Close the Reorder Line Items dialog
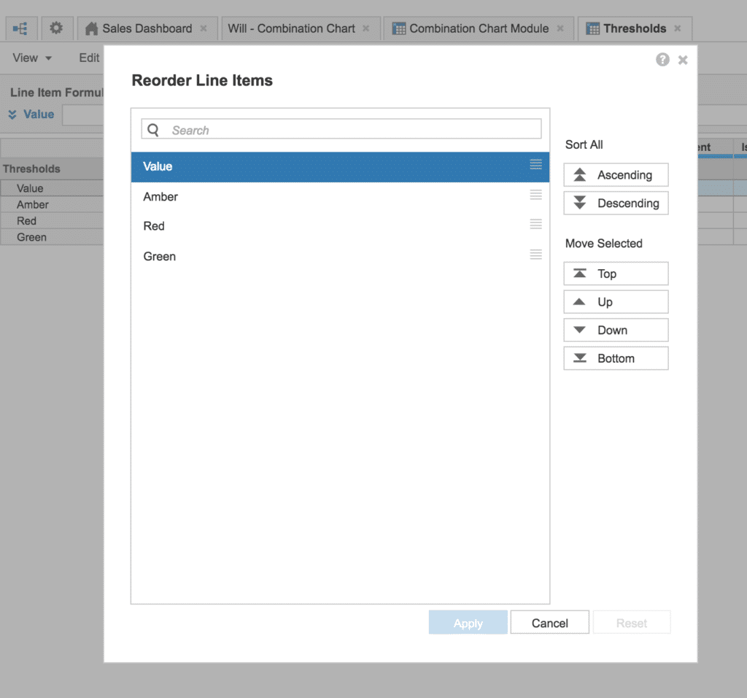The height and width of the screenshot is (698, 747). coord(683,60)
